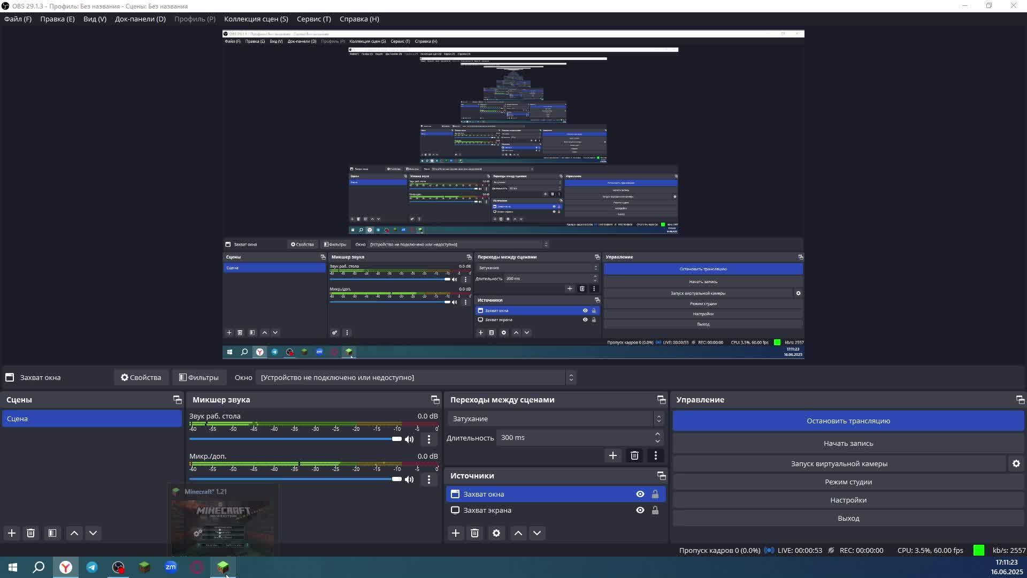
Task: Open virtual camera settings gear icon
Action: [1016, 464]
